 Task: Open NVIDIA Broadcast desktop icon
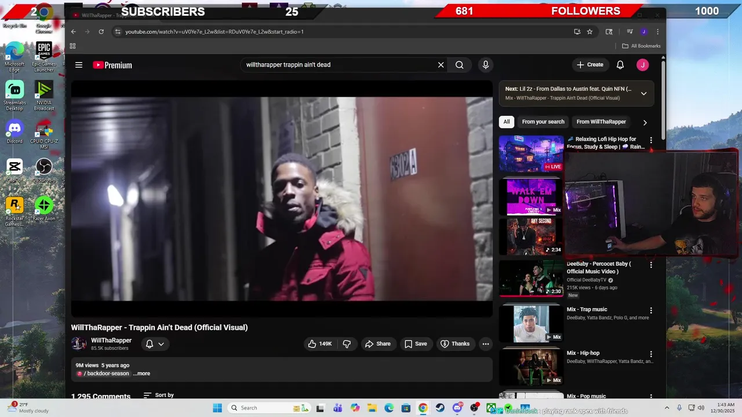[x=44, y=96]
